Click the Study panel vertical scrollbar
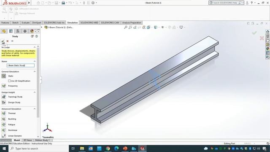270x152 pixels. tap(38, 83)
